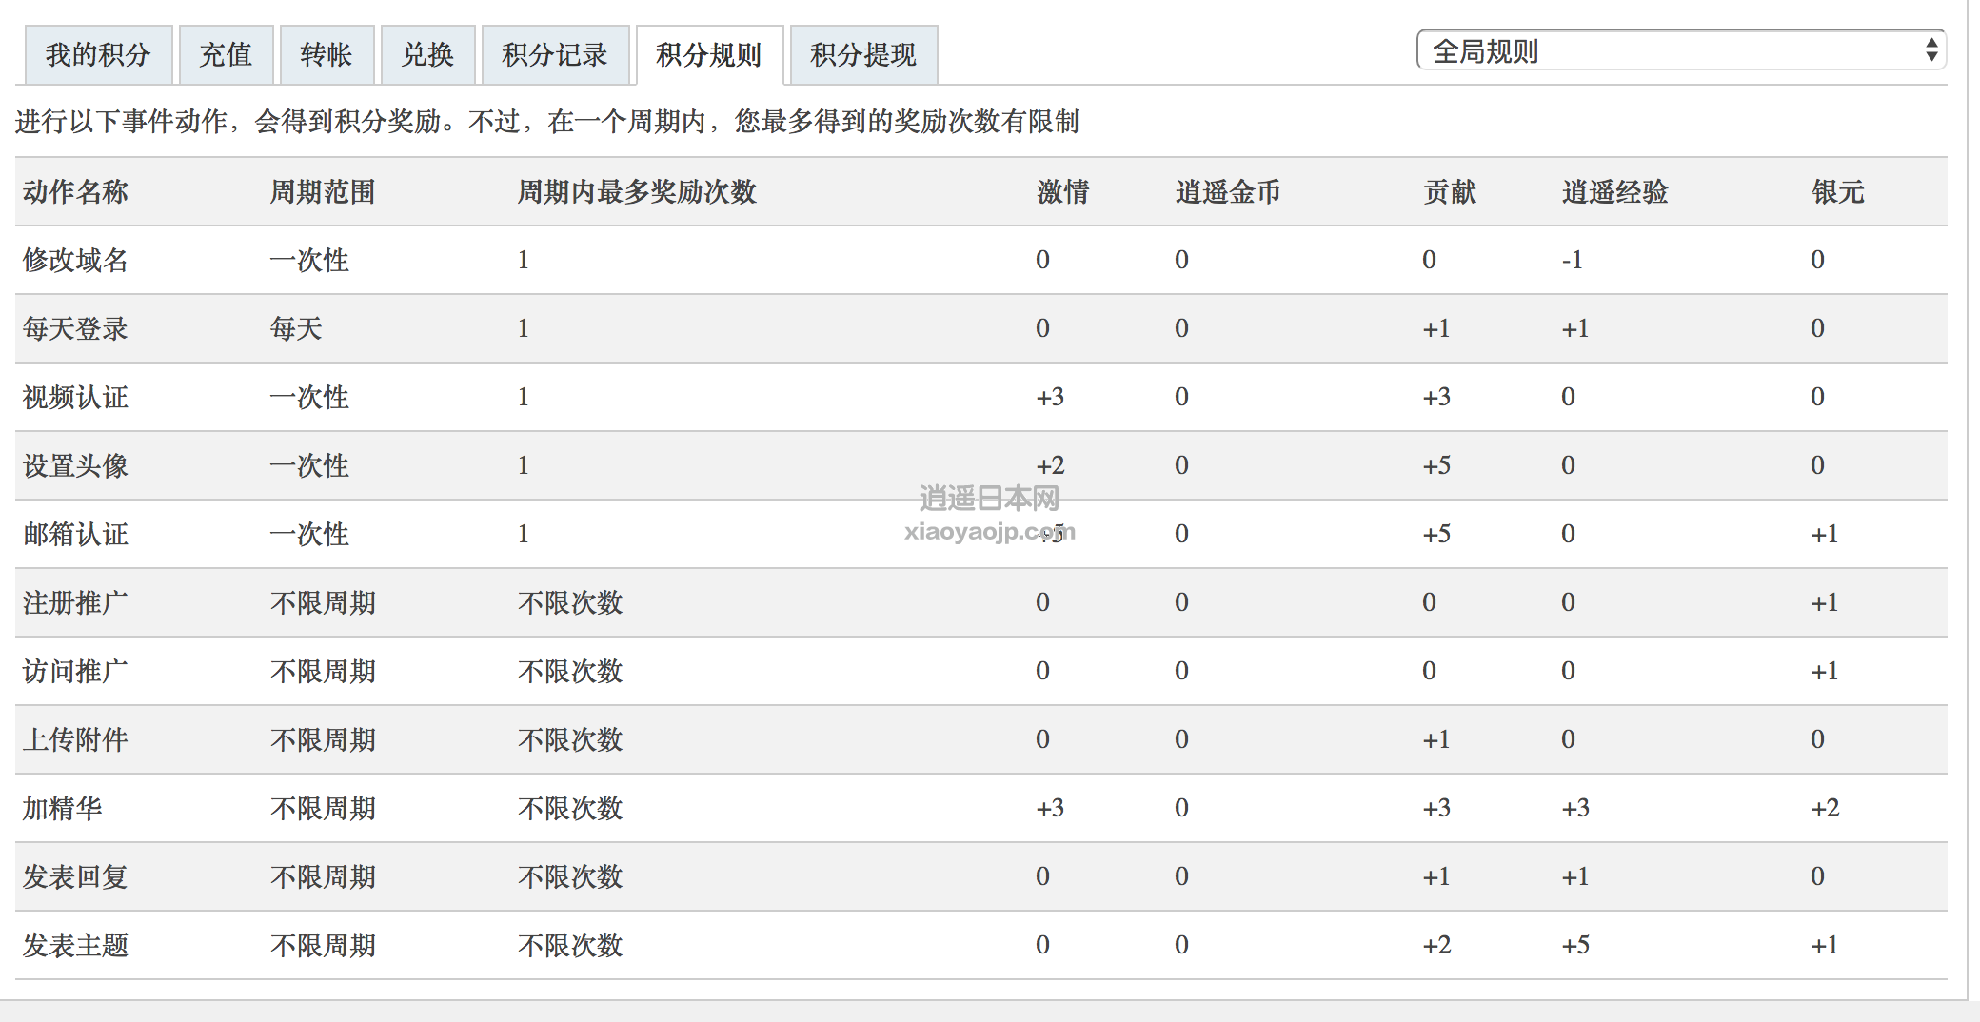
Task: Switch to the 充值 tab
Action: tap(226, 55)
